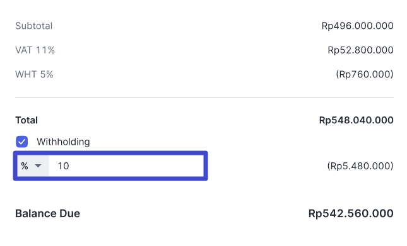407x246 pixels.
Task: Select the (Rp760.000) WHT amount
Action: 365,74
